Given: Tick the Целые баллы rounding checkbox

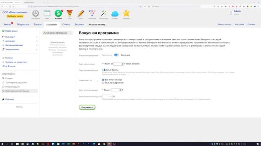Looking at the screenshot, I should tap(103, 70).
